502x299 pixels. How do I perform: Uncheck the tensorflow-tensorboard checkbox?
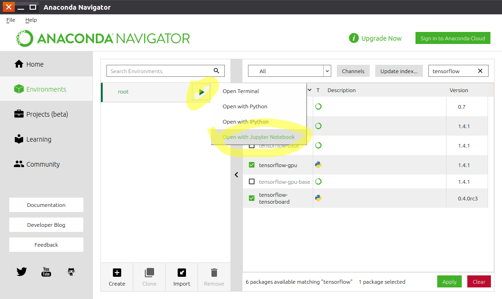[252, 198]
